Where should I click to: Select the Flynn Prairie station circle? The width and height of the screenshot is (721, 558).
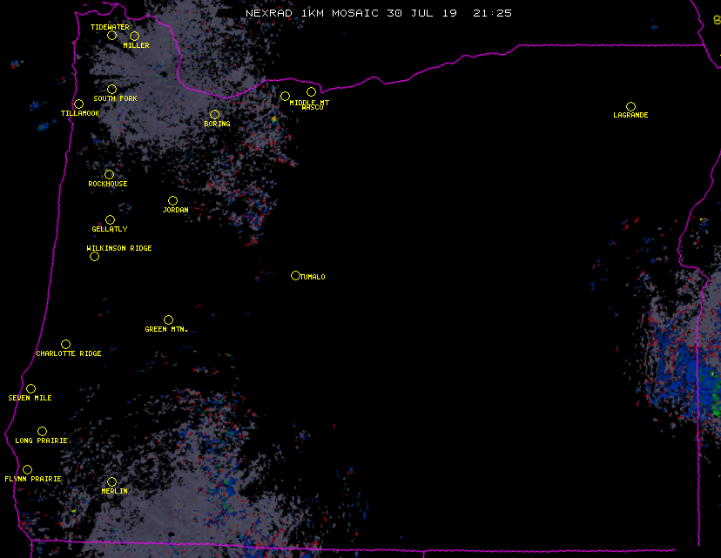27,470
